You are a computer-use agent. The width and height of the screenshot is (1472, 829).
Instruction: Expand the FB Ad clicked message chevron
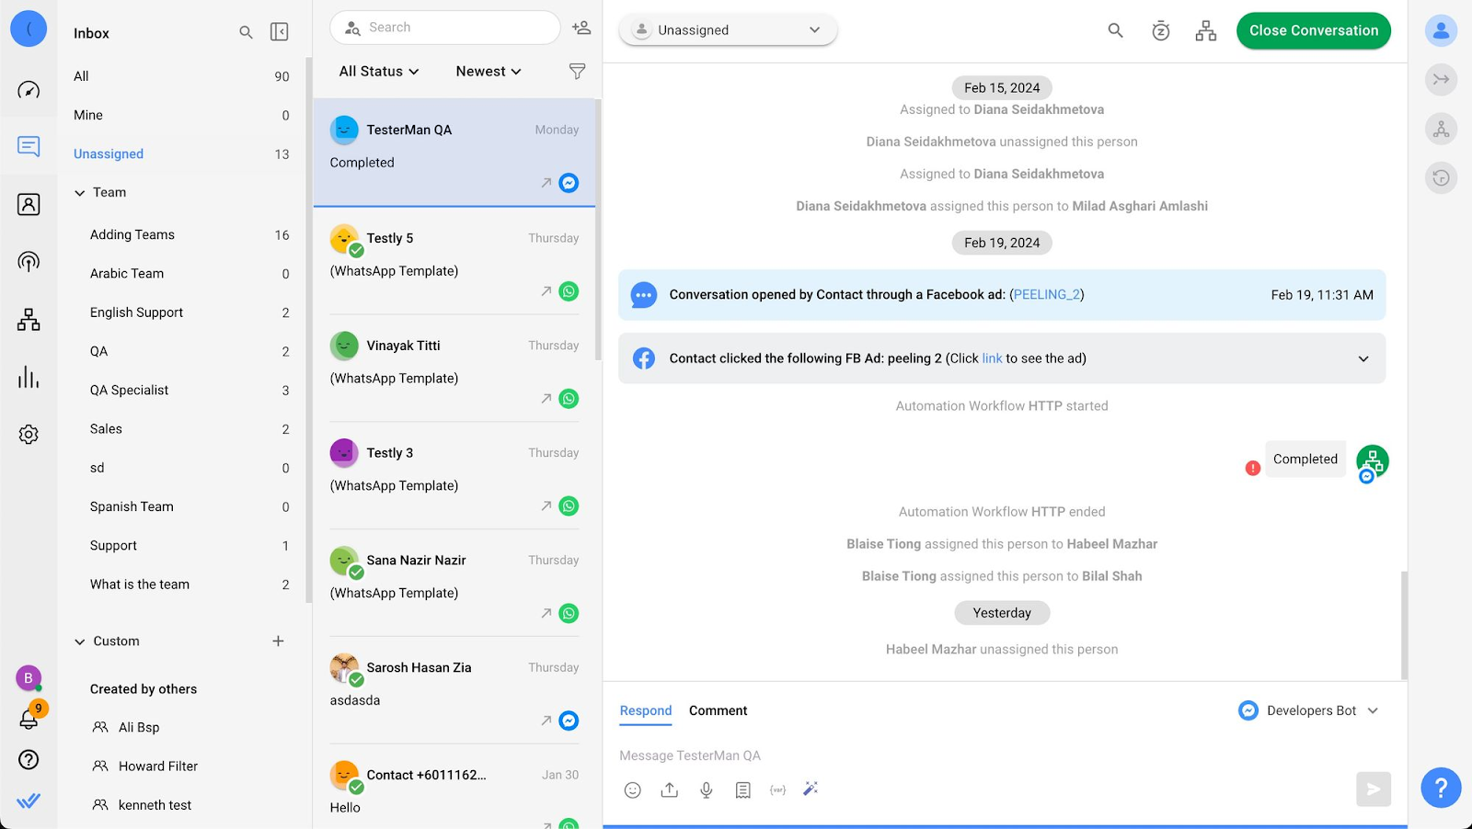tap(1363, 358)
